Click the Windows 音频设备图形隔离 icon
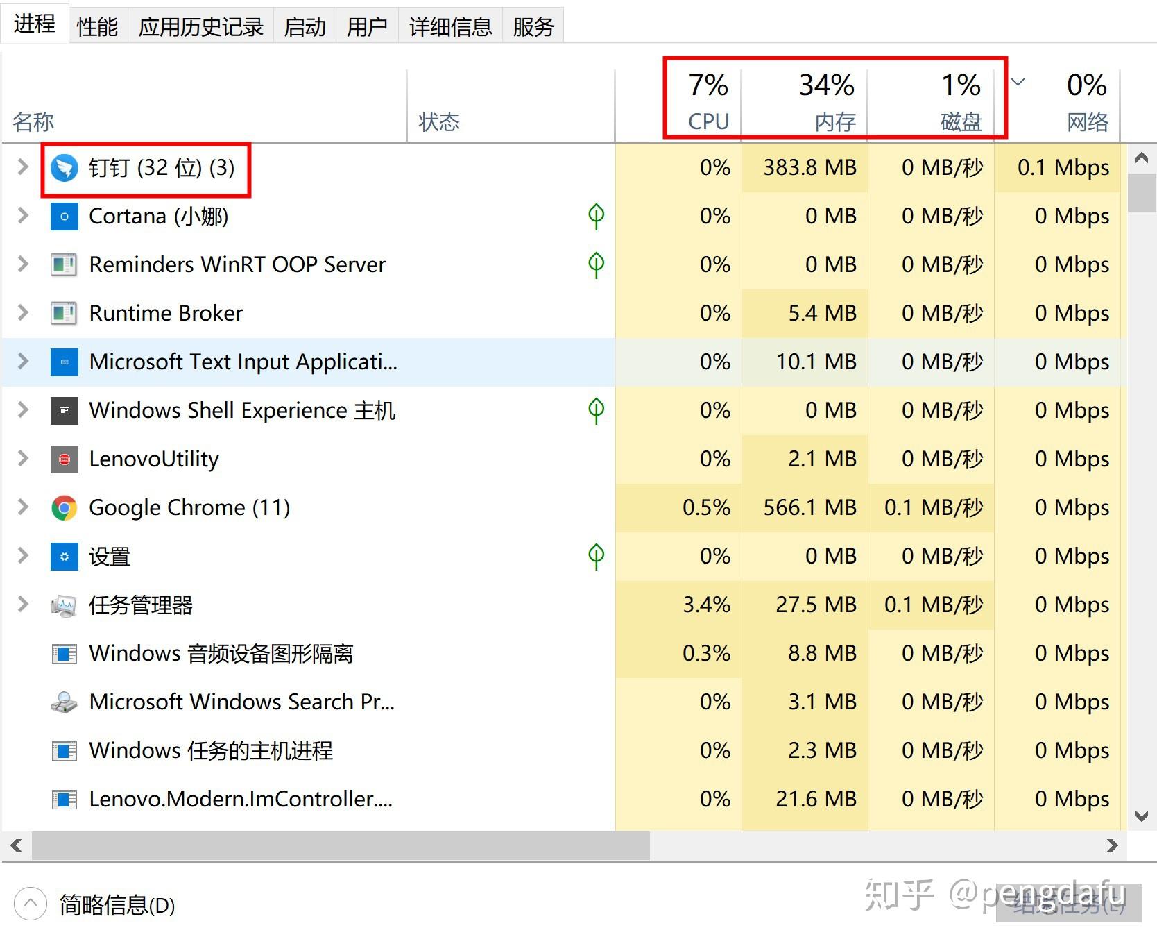The height and width of the screenshot is (946, 1157). pyautogui.click(x=65, y=654)
